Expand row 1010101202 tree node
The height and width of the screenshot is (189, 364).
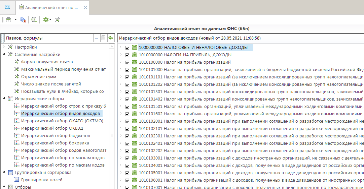pos(120,84)
